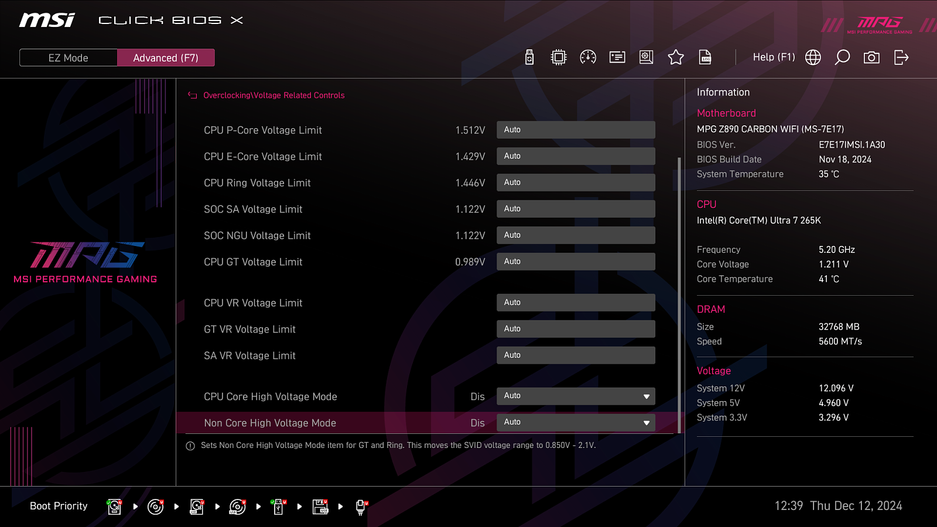Select CPU Ring Voltage Limit label
937x527 pixels.
[257, 183]
